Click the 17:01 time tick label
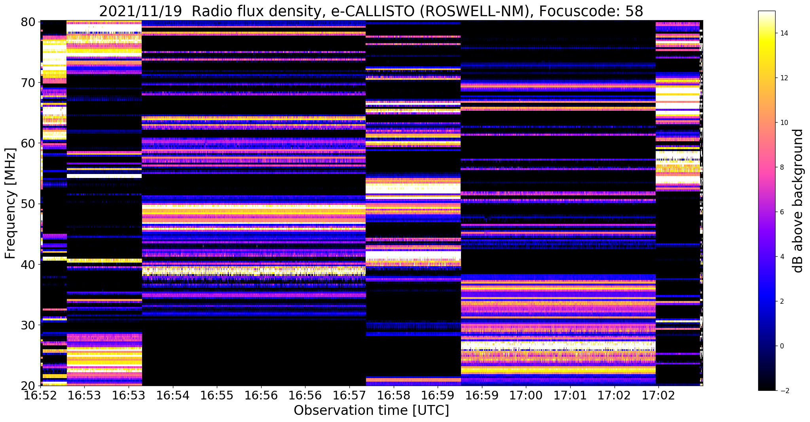 570,395
